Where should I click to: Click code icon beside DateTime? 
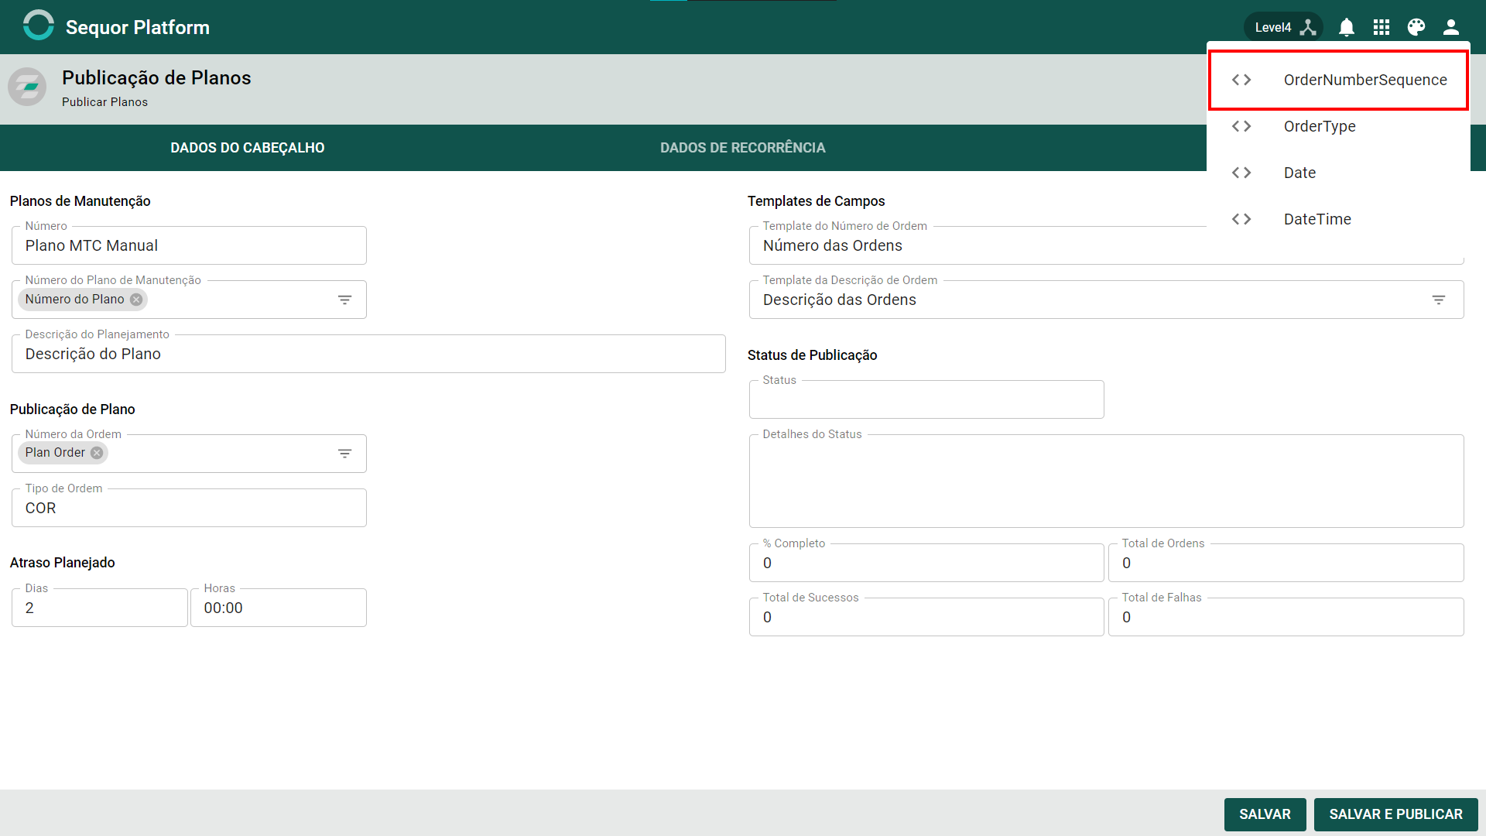click(1241, 219)
